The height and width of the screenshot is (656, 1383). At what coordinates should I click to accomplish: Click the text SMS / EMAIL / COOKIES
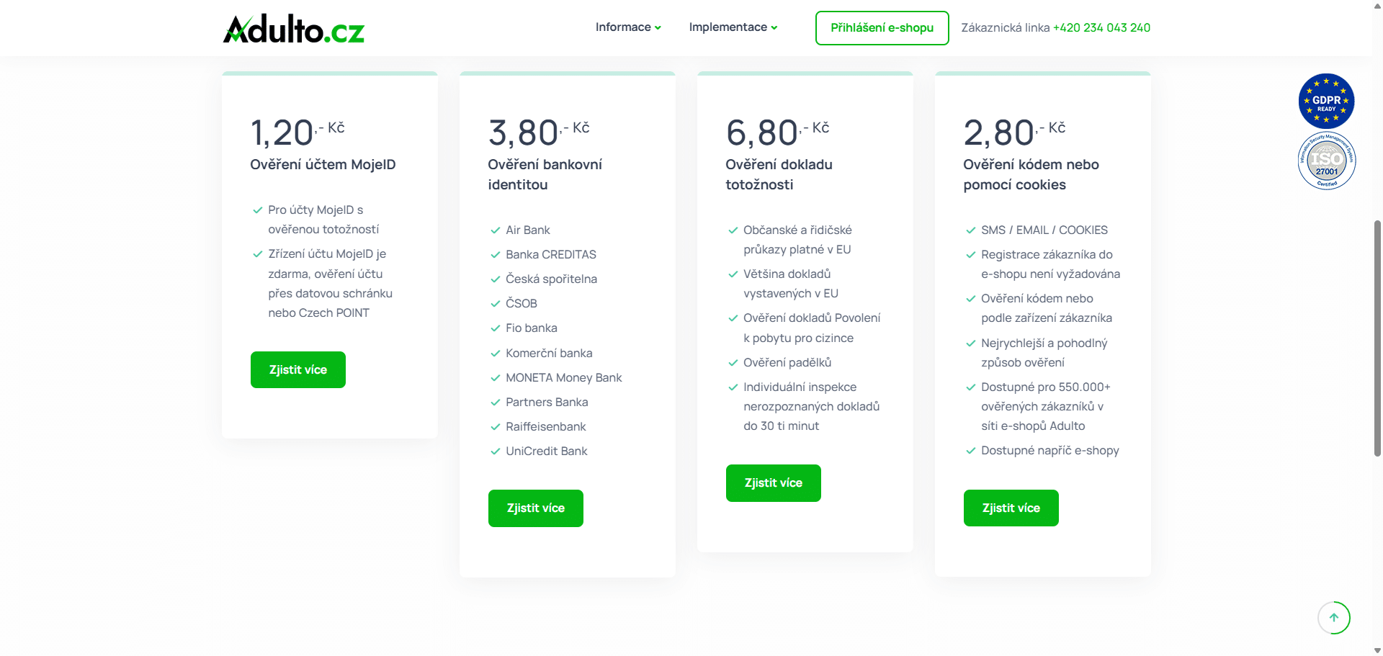[1044, 230]
